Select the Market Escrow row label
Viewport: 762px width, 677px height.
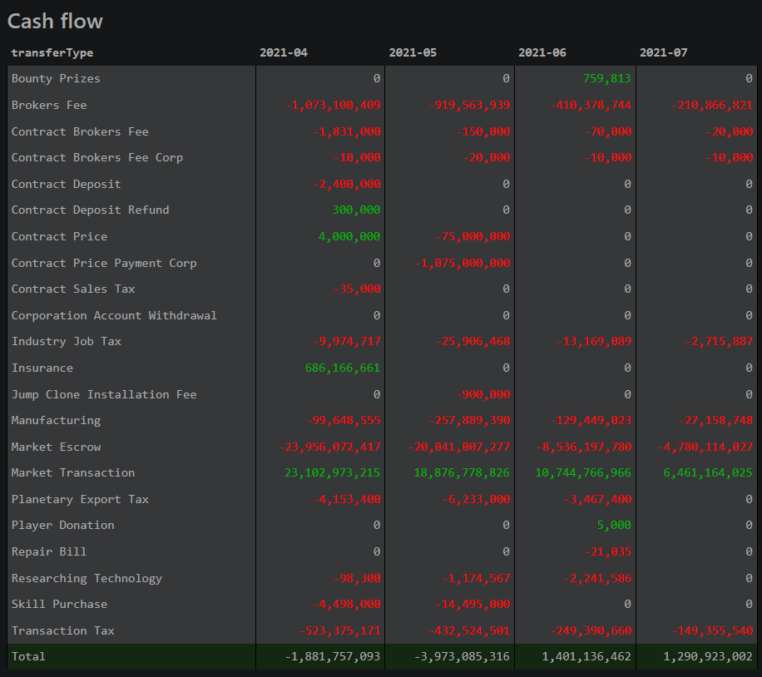click(x=56, y=447)
